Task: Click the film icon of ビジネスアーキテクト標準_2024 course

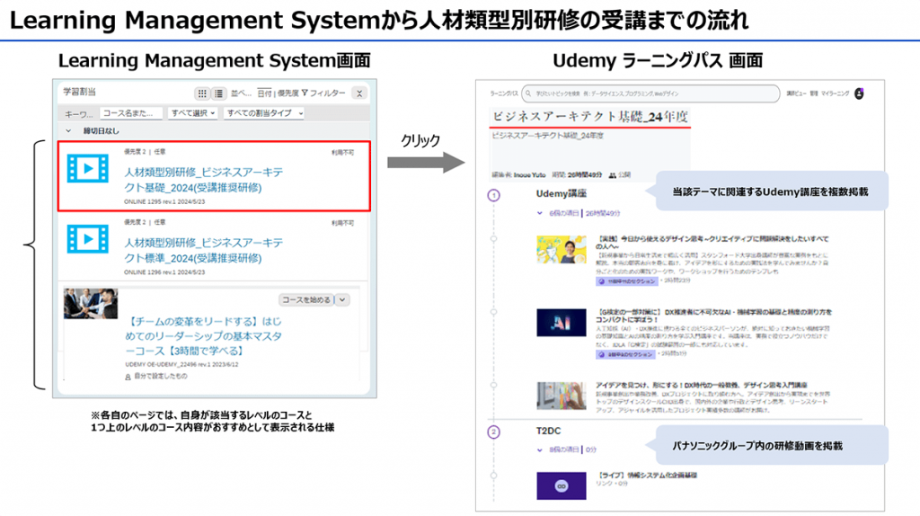Action: coord(87,239)
